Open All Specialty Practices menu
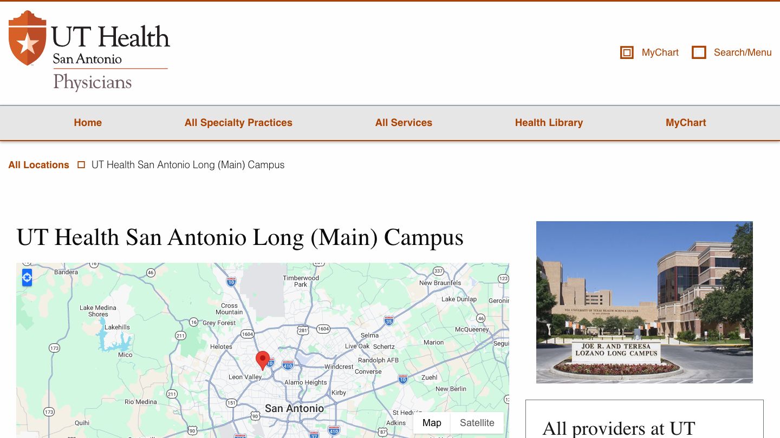Image resolution: width=780 pixels, height=438 pixels. point(238,123)
